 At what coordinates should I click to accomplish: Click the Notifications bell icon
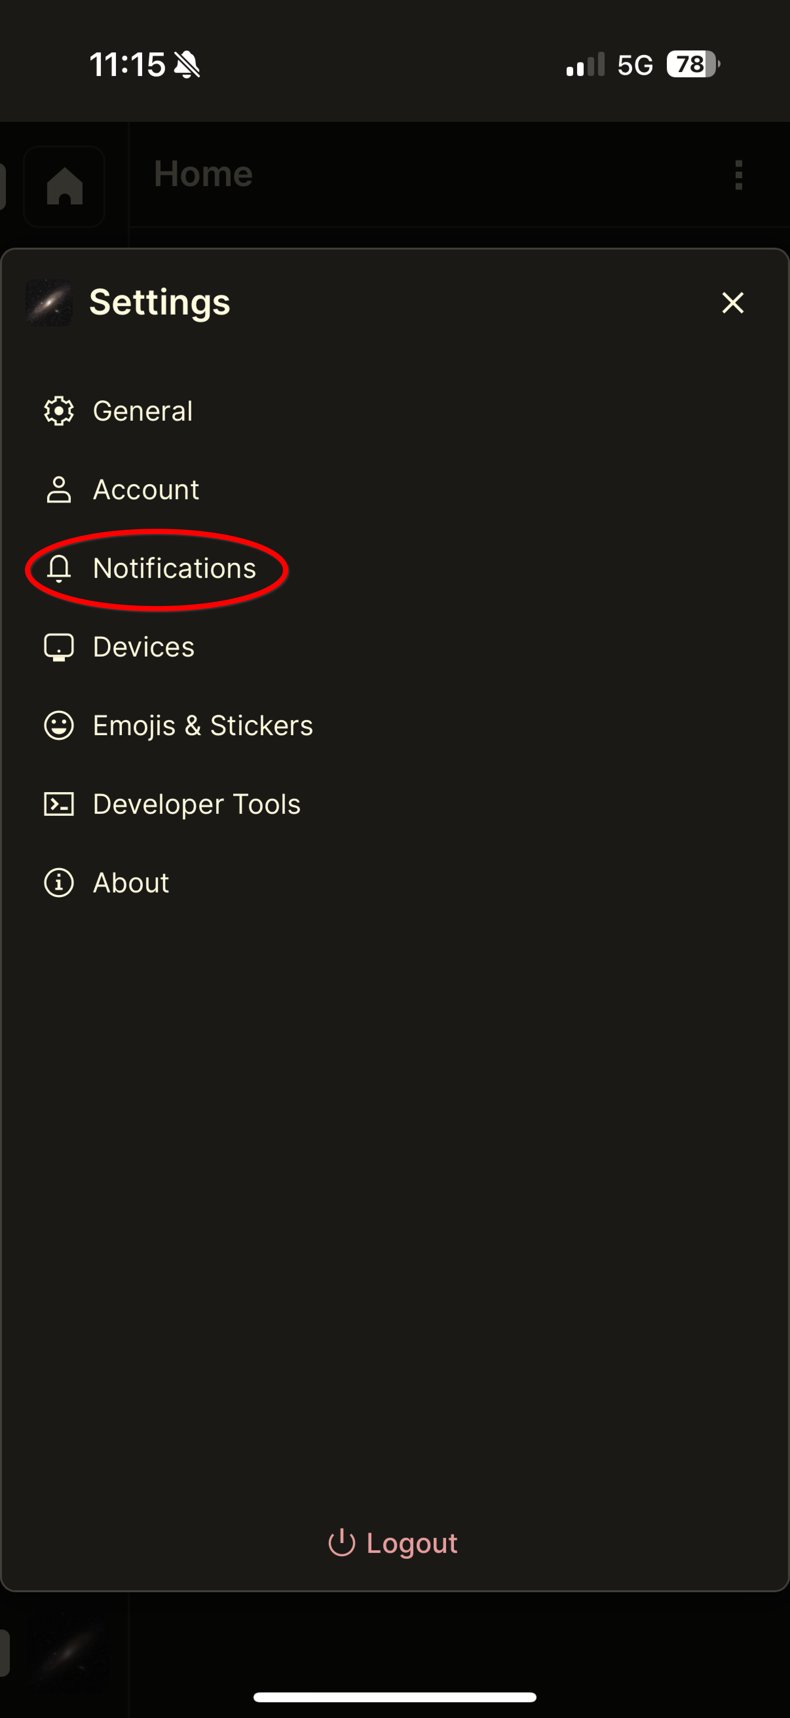59,568
